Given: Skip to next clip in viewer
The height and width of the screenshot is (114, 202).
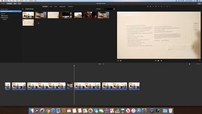Looking at the screenshot, I should click(x=161, y=60).
